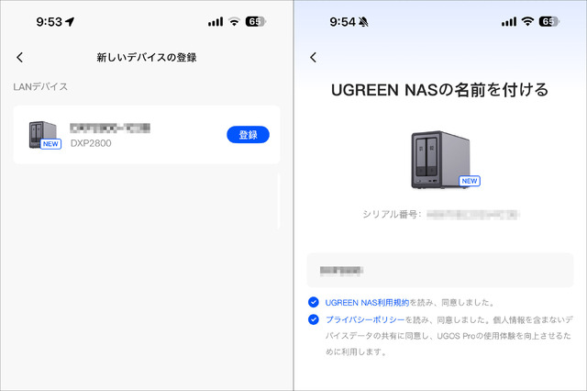
Task: Tap the 9:53 clock on the left phone
Action: coord(49,22)
